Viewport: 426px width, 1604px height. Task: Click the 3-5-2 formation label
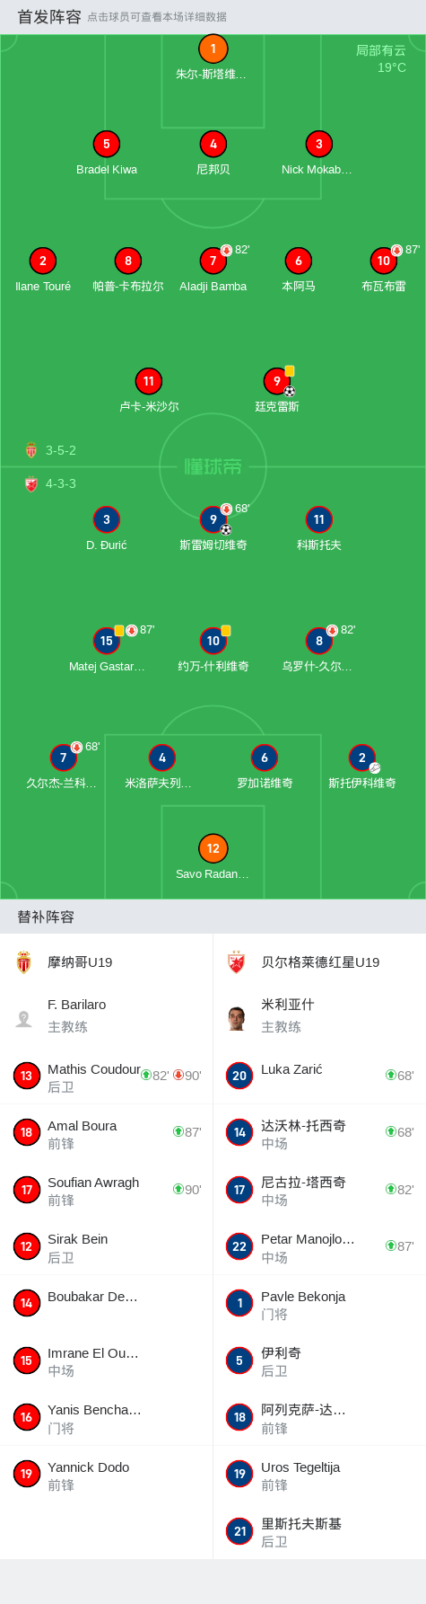tap(61, 450)
